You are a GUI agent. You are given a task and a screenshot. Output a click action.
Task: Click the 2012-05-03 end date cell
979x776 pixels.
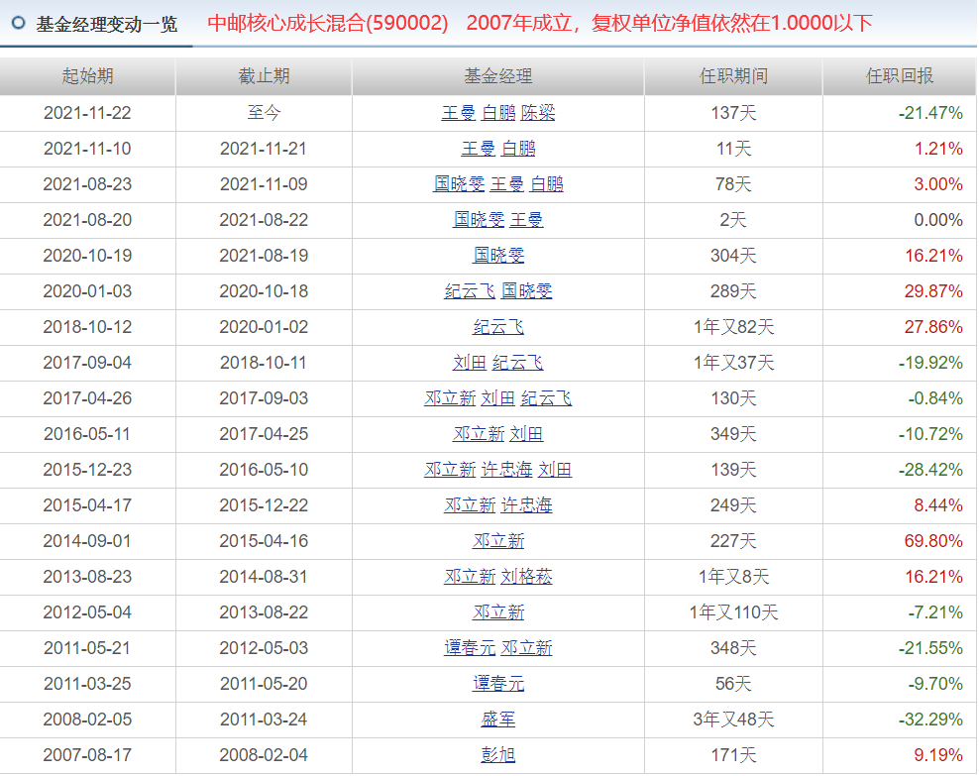[264, 648]
